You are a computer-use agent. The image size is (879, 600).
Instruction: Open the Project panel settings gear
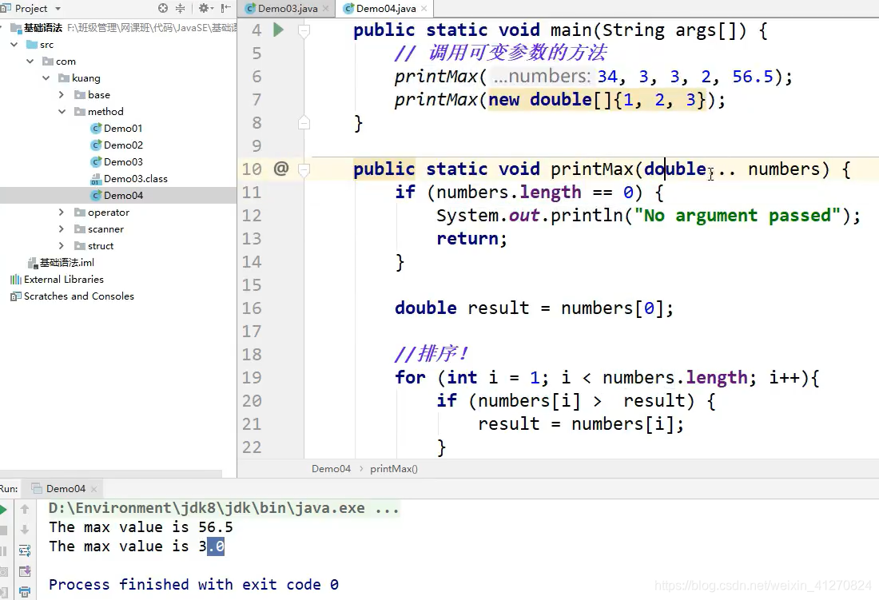(204, 8)
